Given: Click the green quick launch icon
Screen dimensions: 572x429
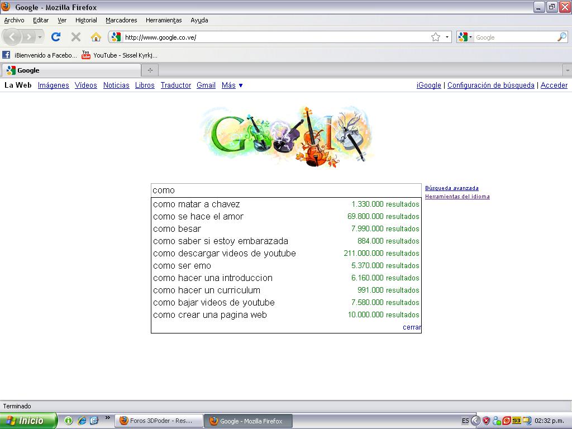Looking at the screenshot, I should (x=69, y=421).
